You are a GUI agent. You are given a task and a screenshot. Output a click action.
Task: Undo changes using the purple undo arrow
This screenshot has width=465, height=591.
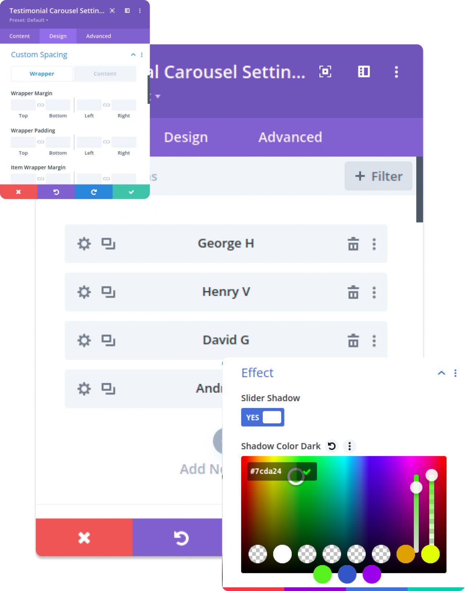(56, 192)
